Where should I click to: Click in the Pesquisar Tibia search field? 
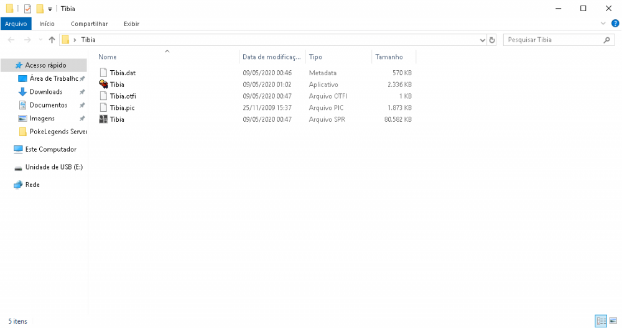[552, 40]
